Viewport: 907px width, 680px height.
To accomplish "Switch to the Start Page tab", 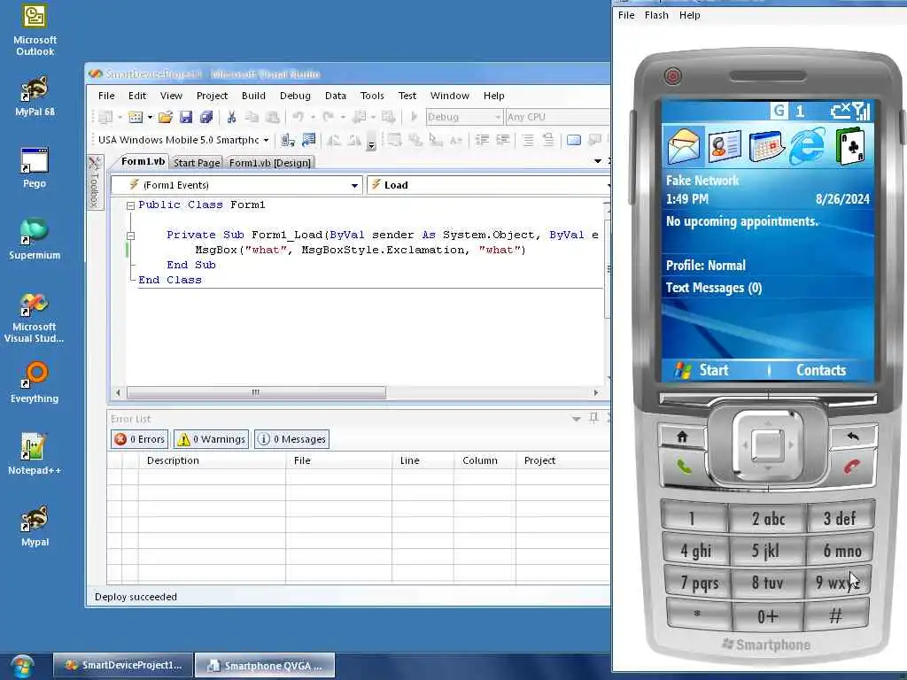I will [197, 163].
